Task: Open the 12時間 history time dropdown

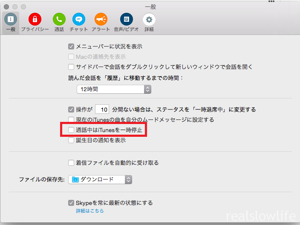Action: pos(114,89)
